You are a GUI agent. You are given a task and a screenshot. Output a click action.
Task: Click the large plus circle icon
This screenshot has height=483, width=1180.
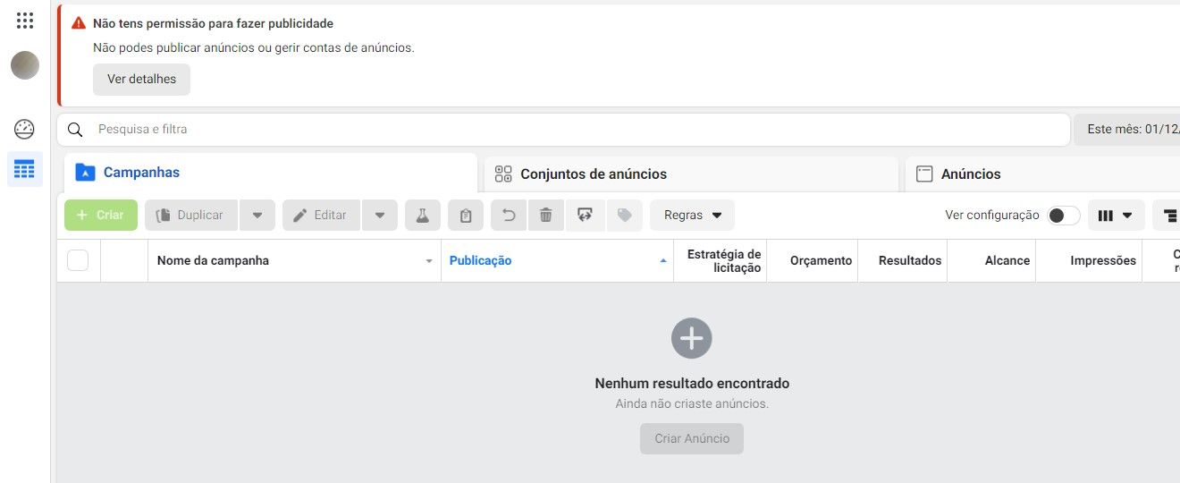[692, 338]
